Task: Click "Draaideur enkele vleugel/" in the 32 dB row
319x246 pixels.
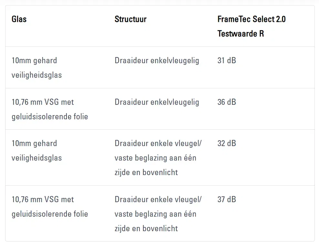Action: pyautogui.click(x=158, y=143)
